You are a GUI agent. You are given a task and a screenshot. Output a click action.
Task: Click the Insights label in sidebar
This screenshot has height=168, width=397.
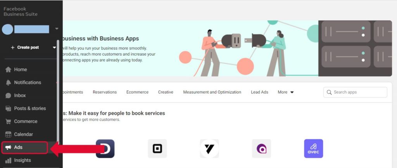pyautogui.click(x=22, y=160)
